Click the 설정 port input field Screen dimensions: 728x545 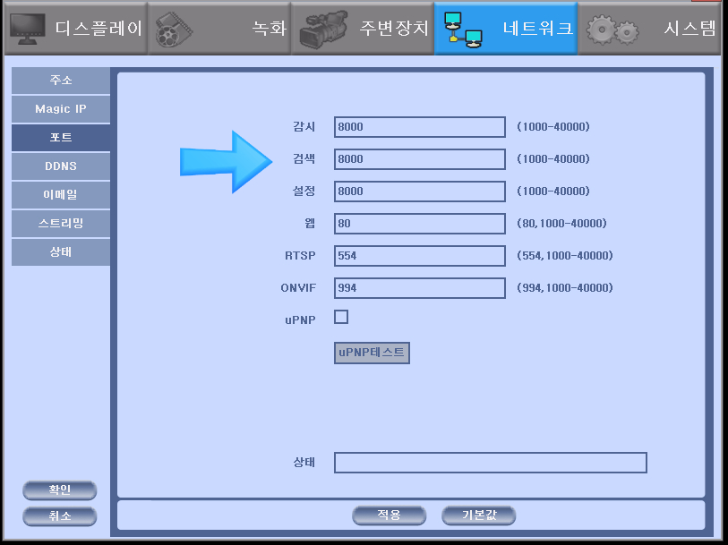tap(420, 192)
